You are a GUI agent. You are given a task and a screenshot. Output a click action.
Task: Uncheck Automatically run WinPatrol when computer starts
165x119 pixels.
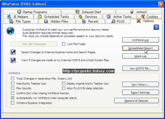13,98
